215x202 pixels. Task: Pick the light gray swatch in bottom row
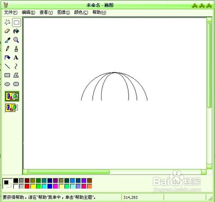[x=21, y=187]
